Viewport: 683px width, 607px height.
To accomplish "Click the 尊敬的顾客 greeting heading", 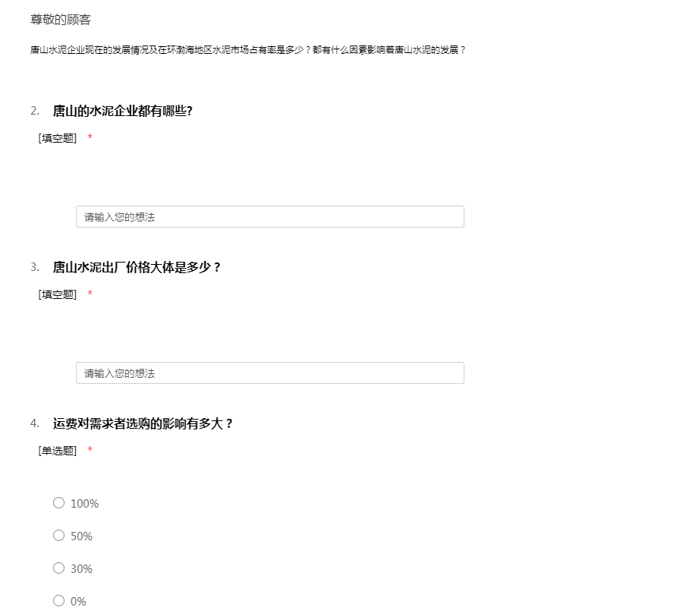I will (61, 20).
